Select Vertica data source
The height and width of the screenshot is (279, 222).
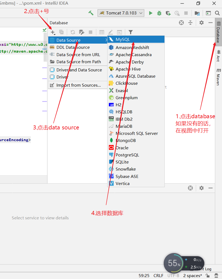tap(136, 184)
